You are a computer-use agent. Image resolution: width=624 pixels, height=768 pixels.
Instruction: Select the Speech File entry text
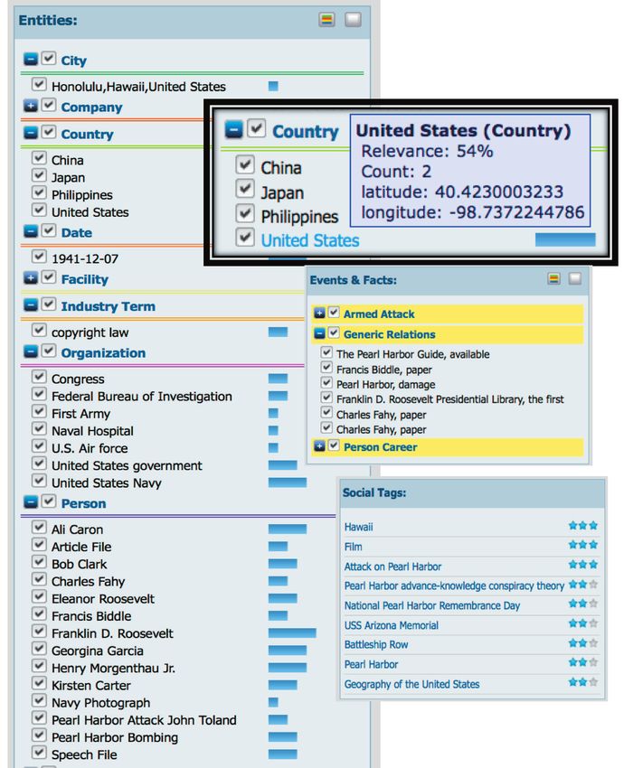coord(84,755)
